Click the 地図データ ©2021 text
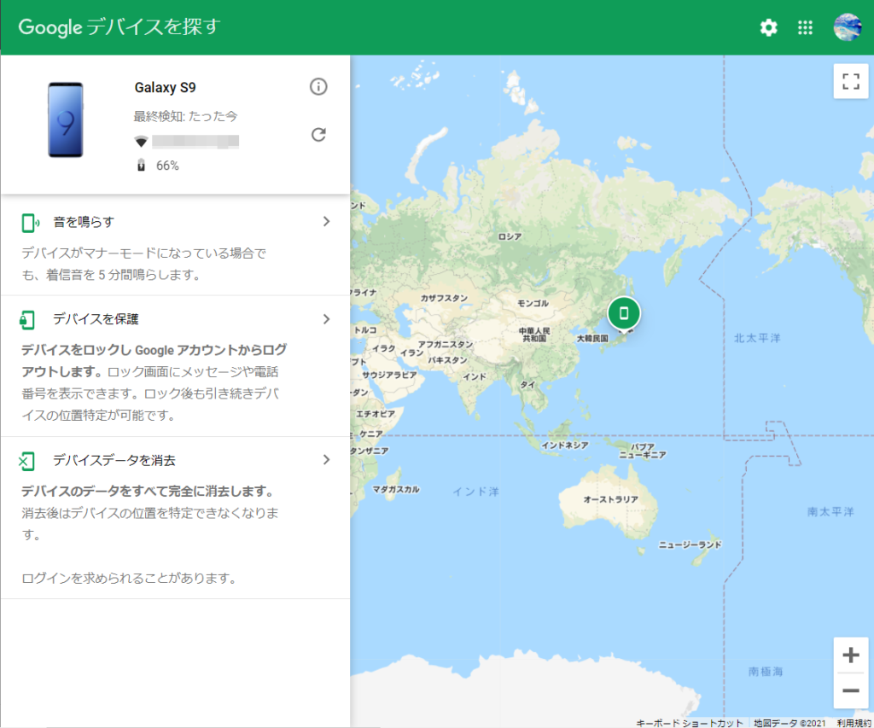 click(790, 722)
